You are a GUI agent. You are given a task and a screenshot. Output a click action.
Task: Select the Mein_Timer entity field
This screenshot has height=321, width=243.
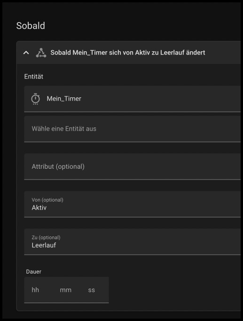tap(132, 99)
